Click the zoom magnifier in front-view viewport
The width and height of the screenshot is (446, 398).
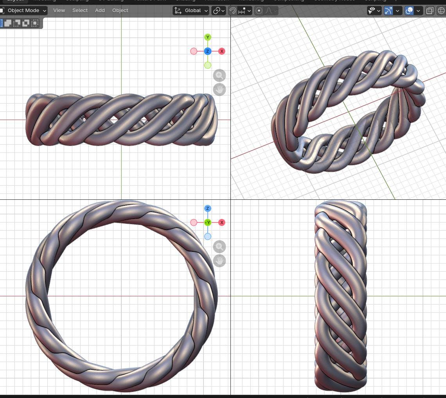(219, 246)
